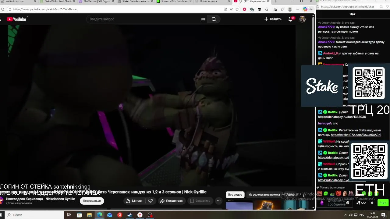The height and width of the screenshot is (219, 390).
Task: Open the Nickelodeon Cyrillic channel name
Action: coord(40,199)
